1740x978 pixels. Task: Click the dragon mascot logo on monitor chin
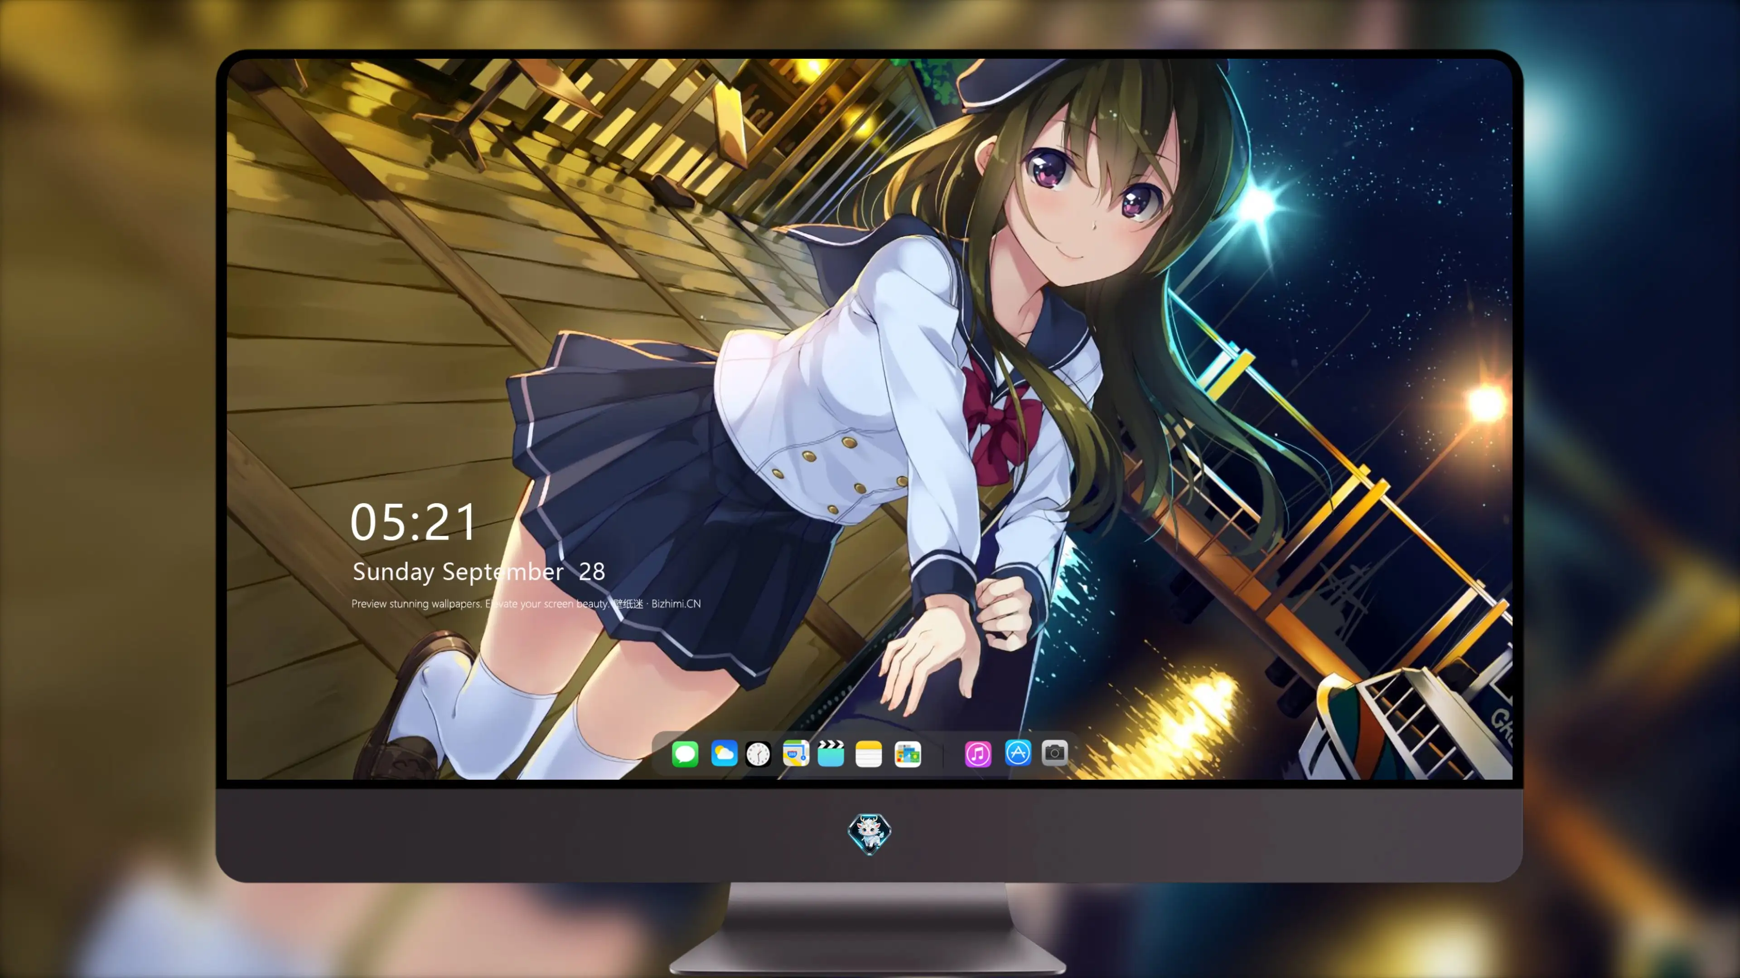pos(870,834)
